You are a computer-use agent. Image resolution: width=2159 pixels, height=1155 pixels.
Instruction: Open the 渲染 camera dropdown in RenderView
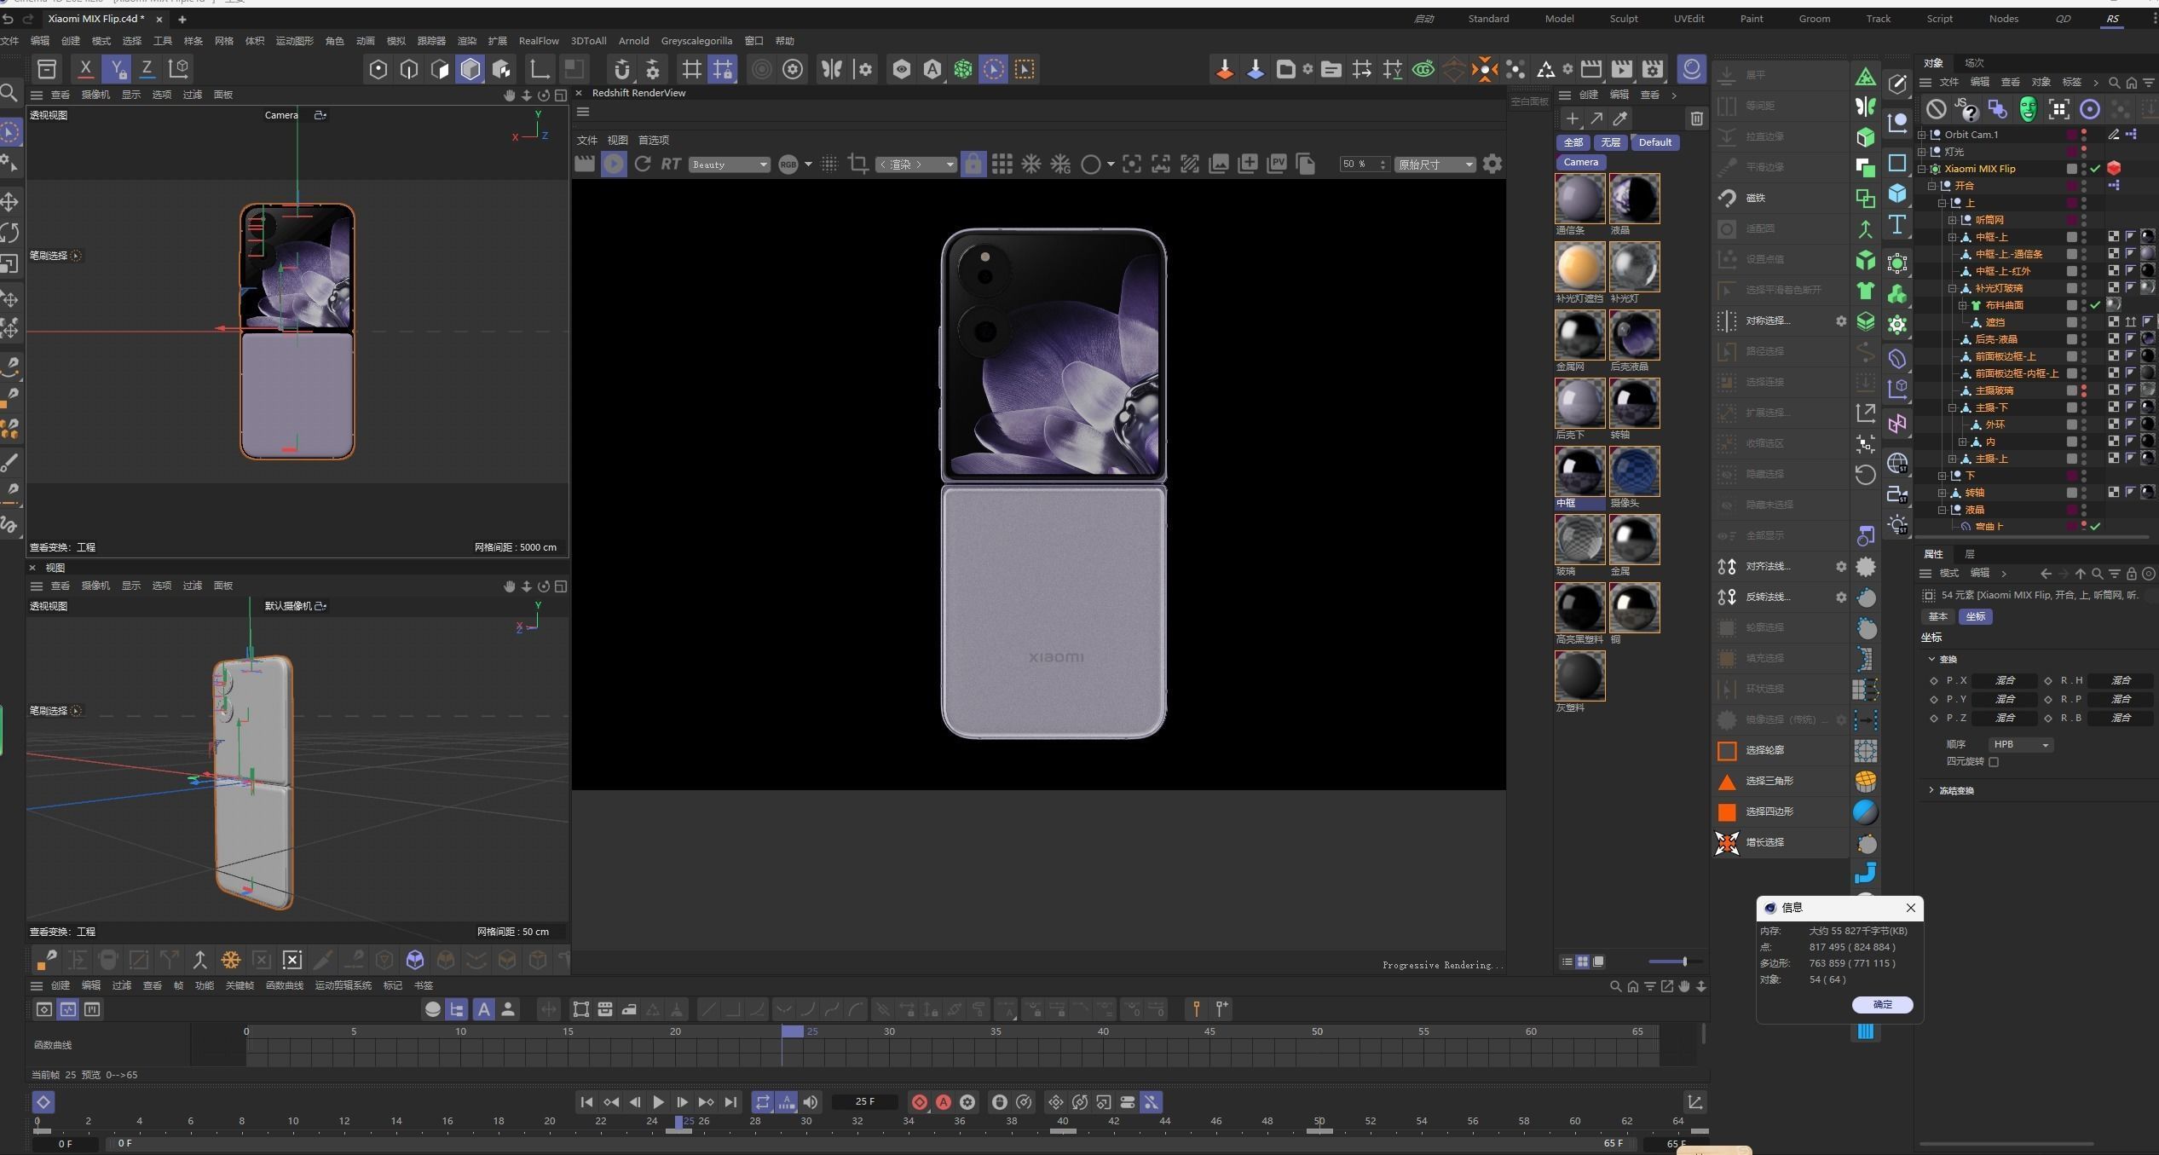point(916,165)
